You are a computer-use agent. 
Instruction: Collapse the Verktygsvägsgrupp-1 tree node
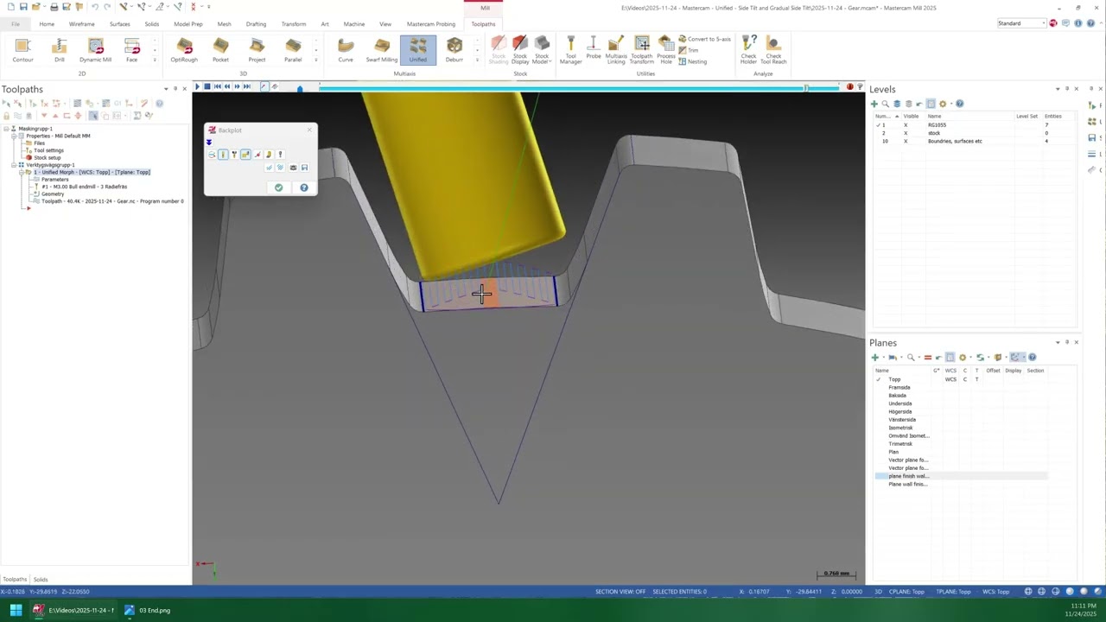click(x=13, y=165)
